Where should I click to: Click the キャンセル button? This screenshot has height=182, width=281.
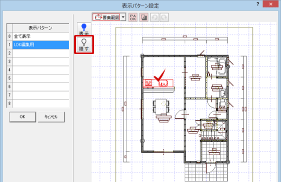(x=51, y=117)
